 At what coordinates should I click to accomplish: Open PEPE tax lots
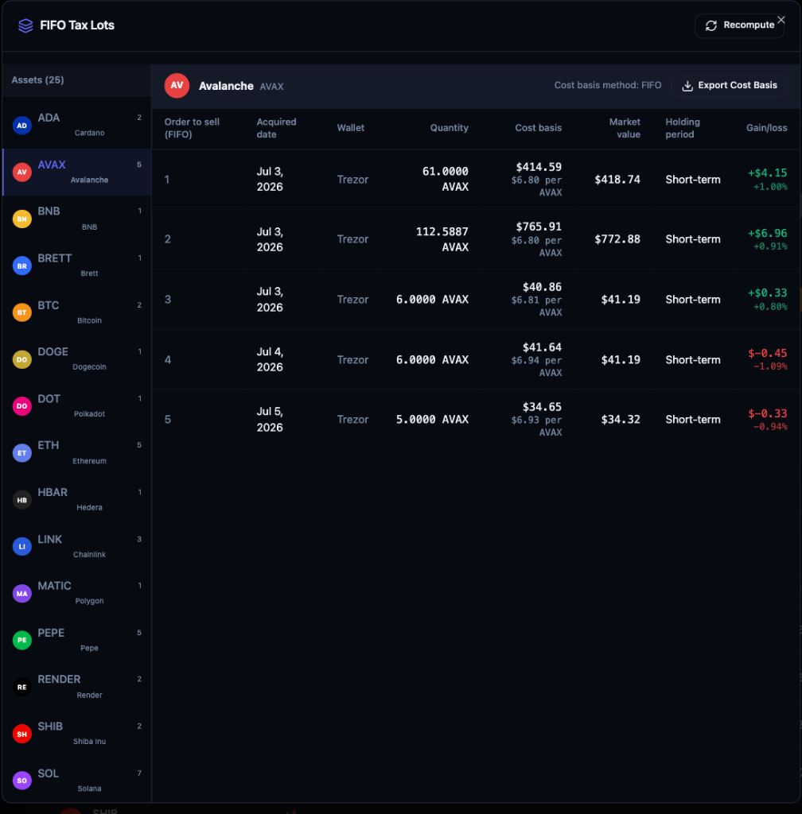pyautogui.click(x=77, y=640)
